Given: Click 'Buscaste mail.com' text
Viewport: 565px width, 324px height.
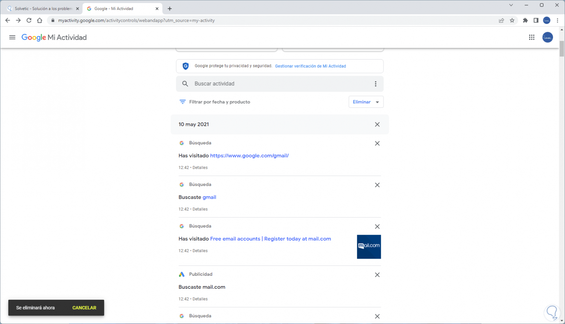Looking at the screenshot, I should 202,287.
